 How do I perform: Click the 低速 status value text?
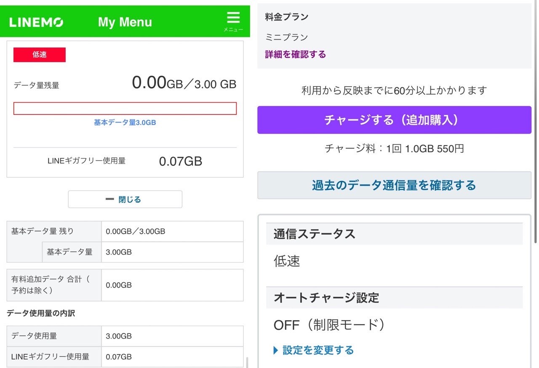287,261
